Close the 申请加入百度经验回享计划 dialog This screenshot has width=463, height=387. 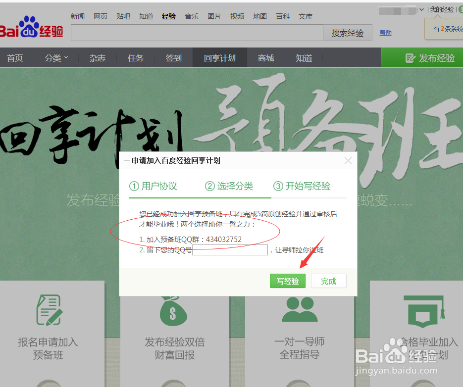(x=348, y=160)
